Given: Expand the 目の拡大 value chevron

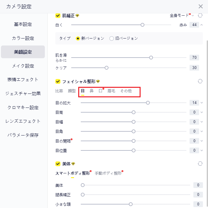Looking at the screenshot, I should (x=202, y=103).
